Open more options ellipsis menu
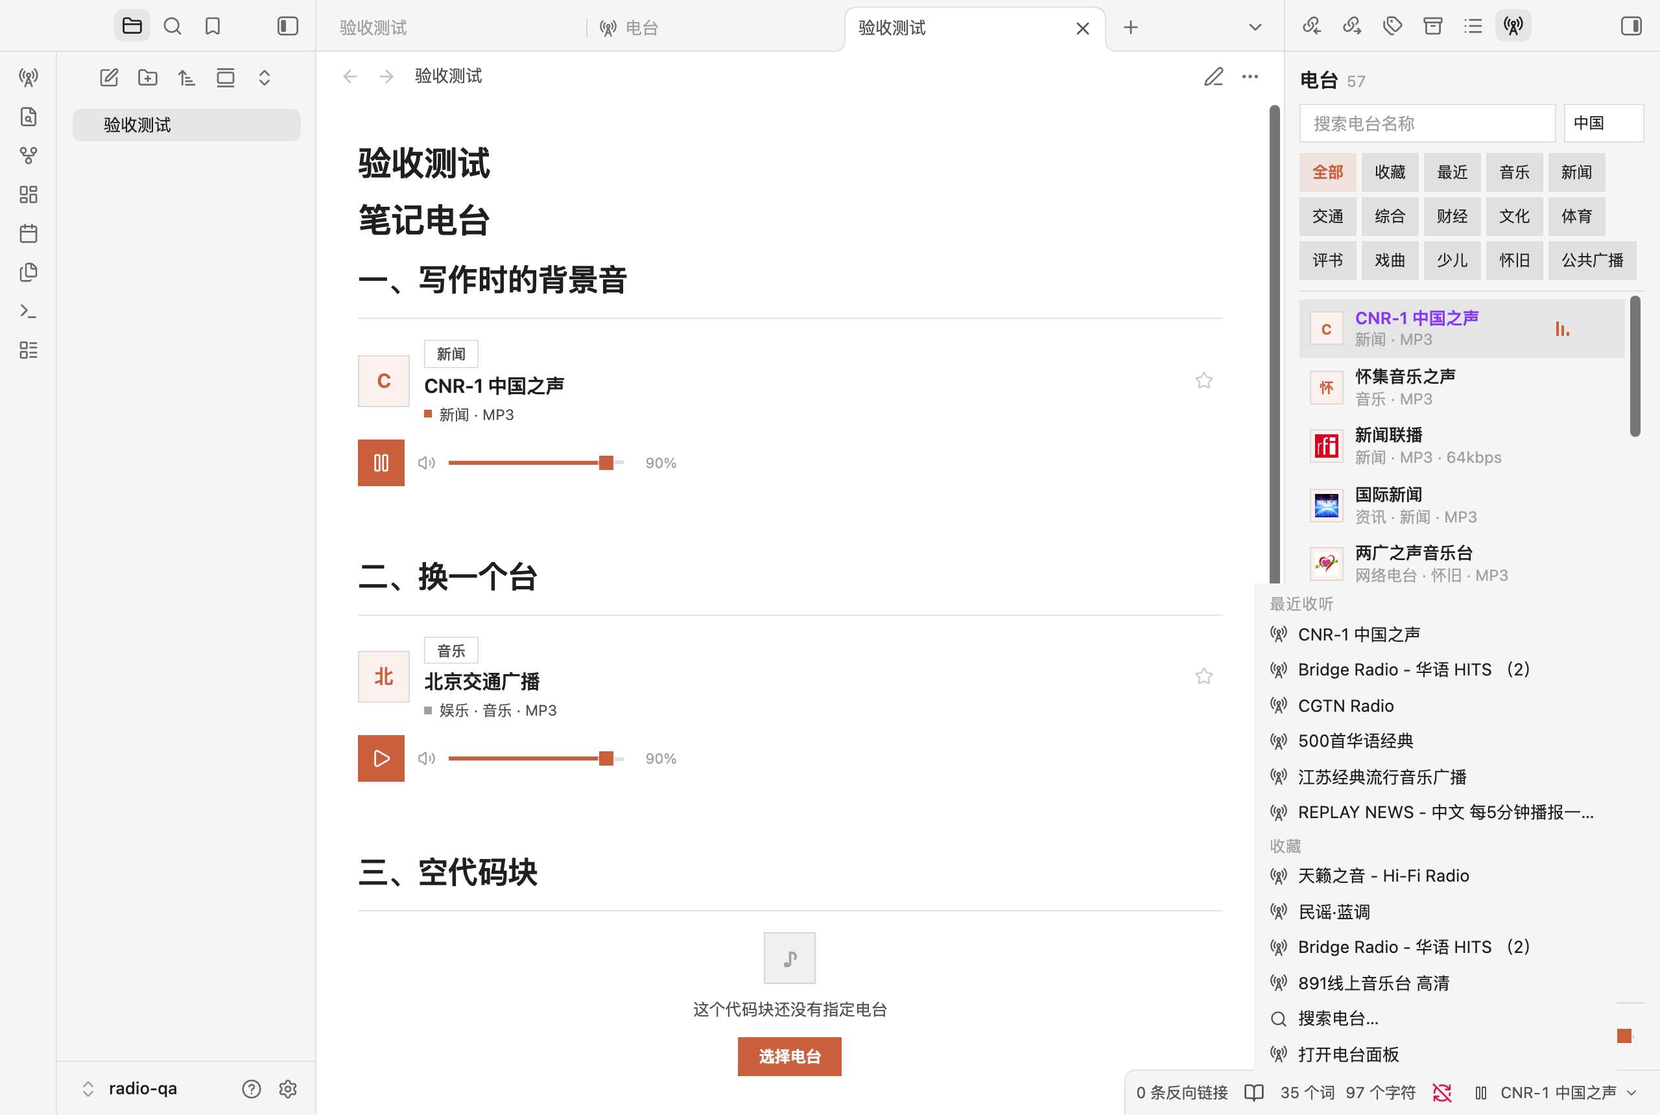This screenshot has height=1115, width=1660. point(1250,76)
